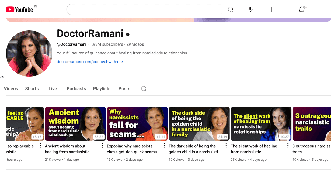Click '12K views • 3 days ago' text
The image size is (331, 172).
186,160
